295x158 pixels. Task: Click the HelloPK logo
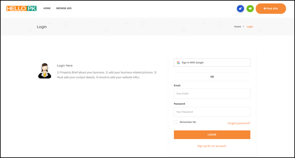22,8
